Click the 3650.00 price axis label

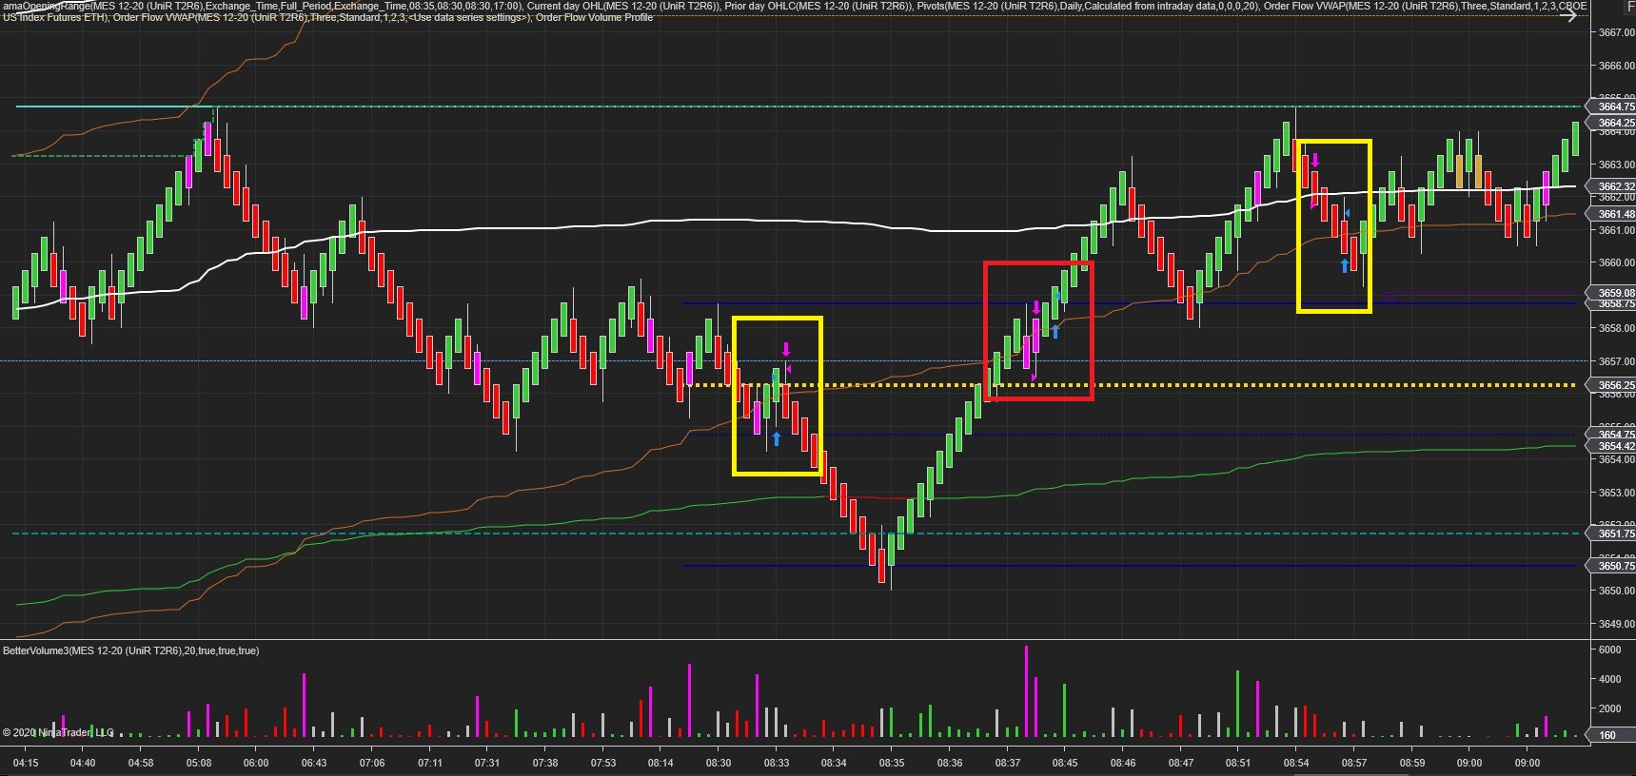(x=1615, y=591)
